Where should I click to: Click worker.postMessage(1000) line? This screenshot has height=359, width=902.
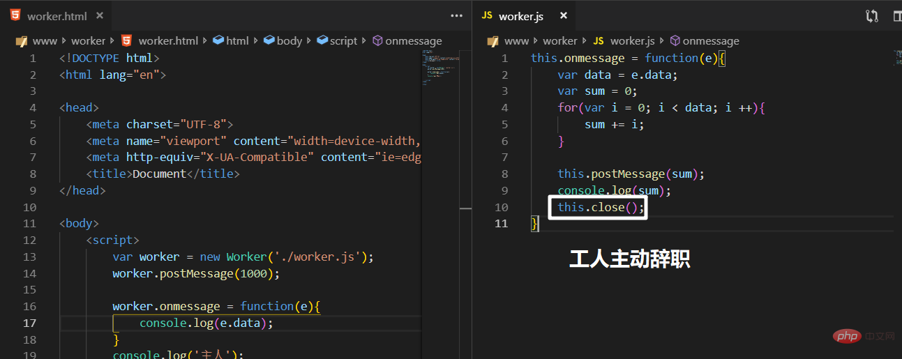tap(196, 273)
